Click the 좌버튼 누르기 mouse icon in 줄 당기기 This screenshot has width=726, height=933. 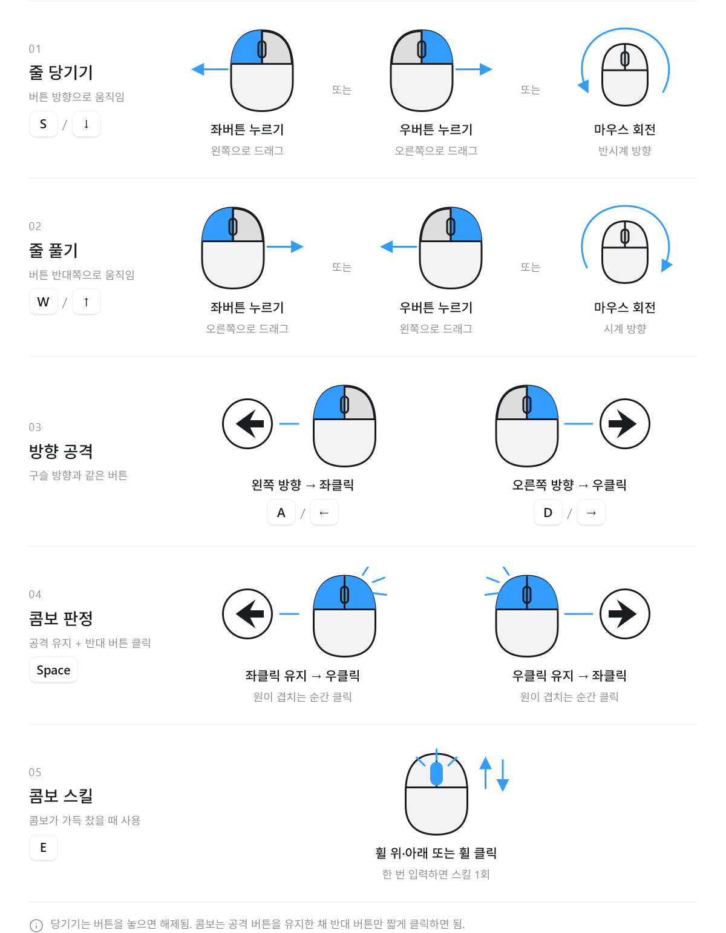click(x=262, y=70)
